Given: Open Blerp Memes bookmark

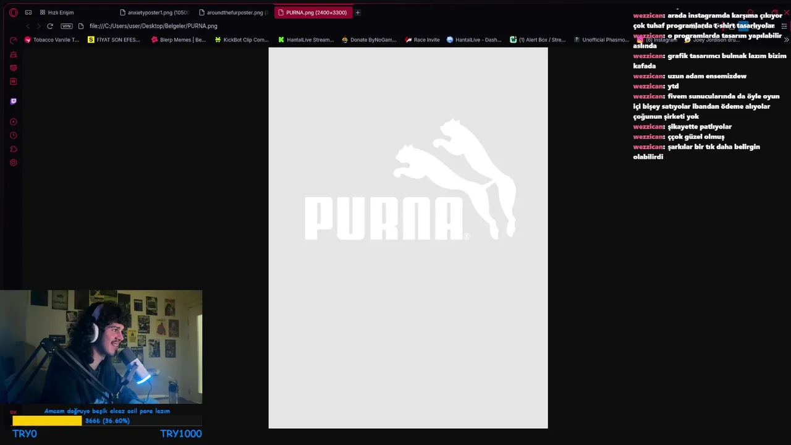Looking at the screenshot, I should 179,40.
